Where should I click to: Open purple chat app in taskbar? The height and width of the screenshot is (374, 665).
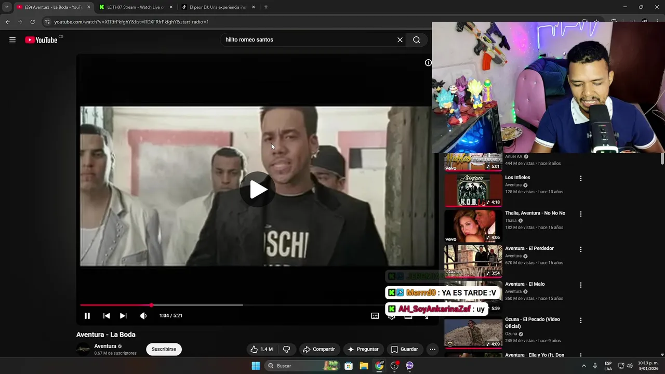coord(409,366)
